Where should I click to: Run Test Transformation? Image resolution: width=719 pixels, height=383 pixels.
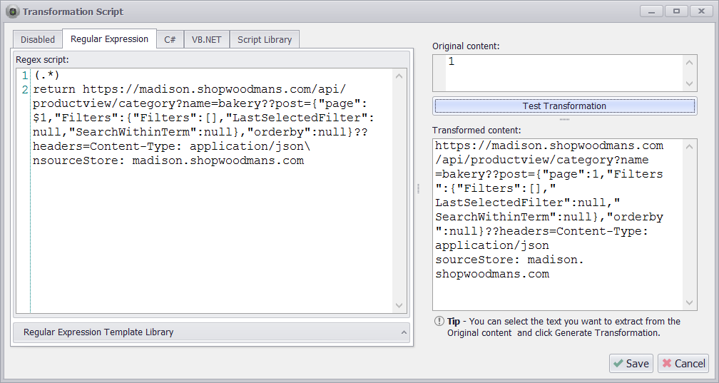click(x=564, y=106)
